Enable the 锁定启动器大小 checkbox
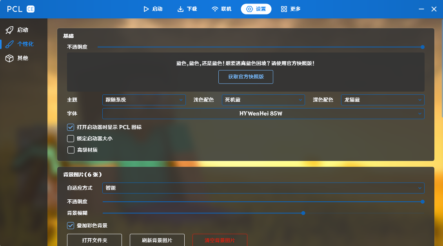 pyautogui.click(x=71, y=138)
